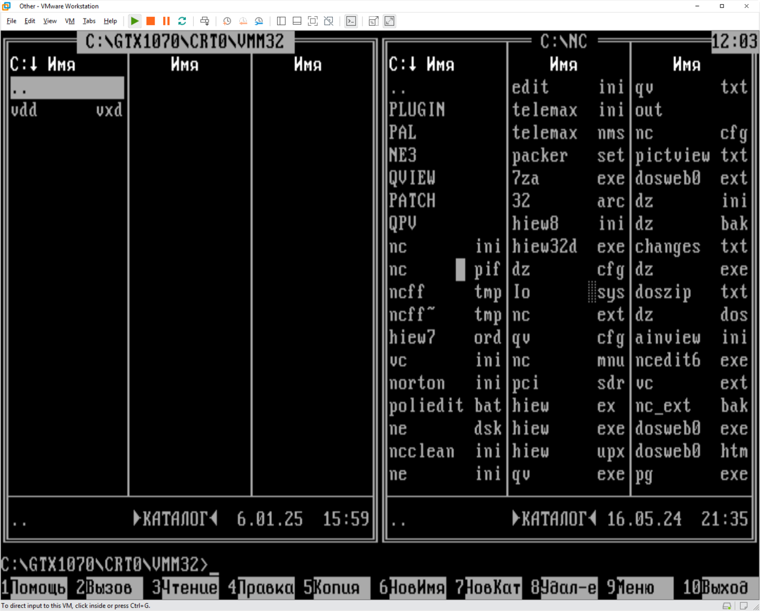Select the 'vdd vxd' file in left panel

[68, 110]
